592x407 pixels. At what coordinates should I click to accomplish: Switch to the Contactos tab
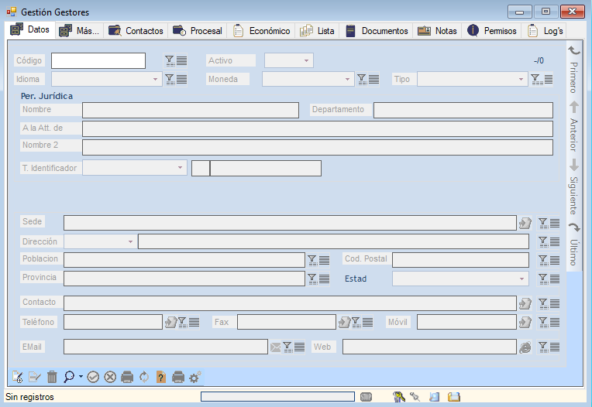point(136,31)
